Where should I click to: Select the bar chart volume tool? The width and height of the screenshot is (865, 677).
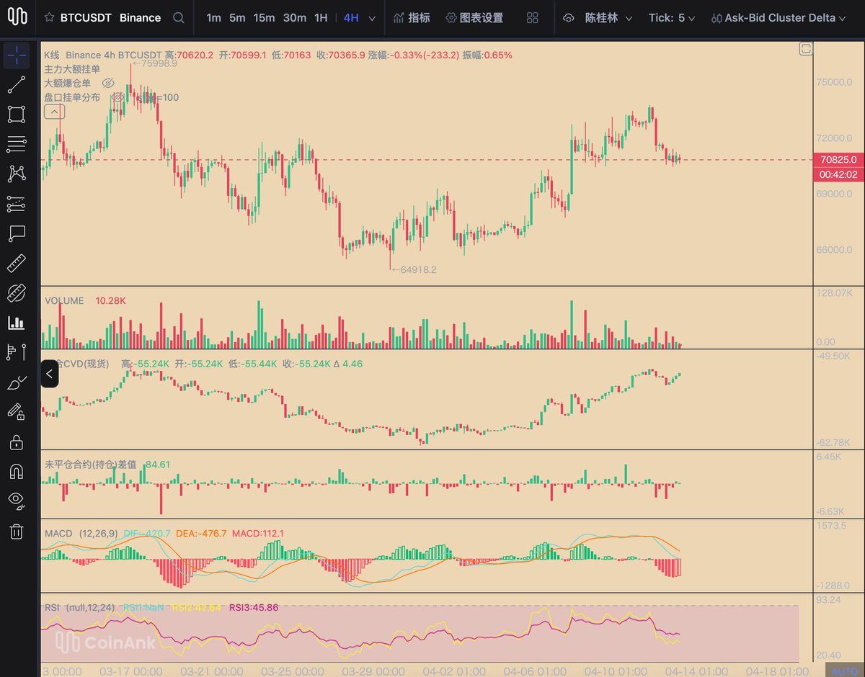click(16, 323)
